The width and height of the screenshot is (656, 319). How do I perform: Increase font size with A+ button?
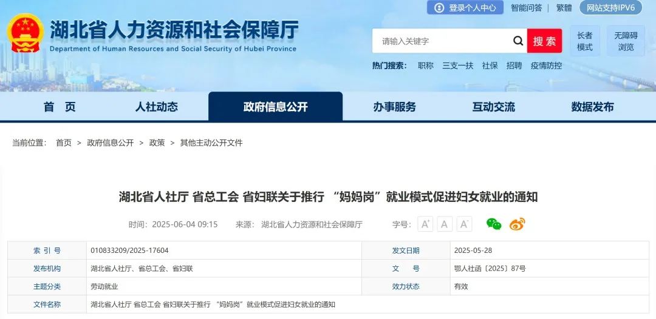coord(425,224)
